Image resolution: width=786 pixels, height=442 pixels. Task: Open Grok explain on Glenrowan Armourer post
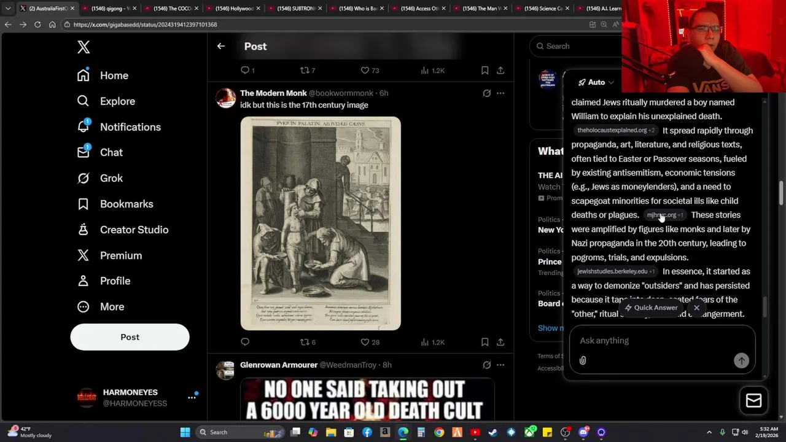[x=486, y=365]
